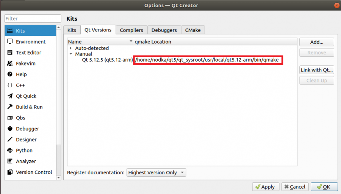This screenshot has height=194, width=341.
Task: Open Text Editor settings icon
Action: click(10, 52)
